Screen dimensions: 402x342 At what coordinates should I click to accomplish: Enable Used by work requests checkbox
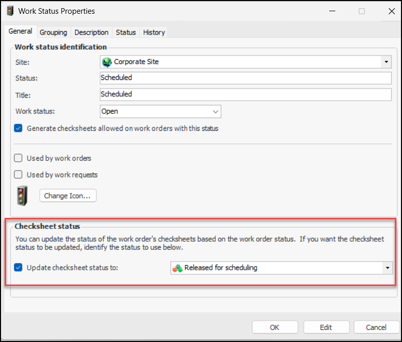18,175
